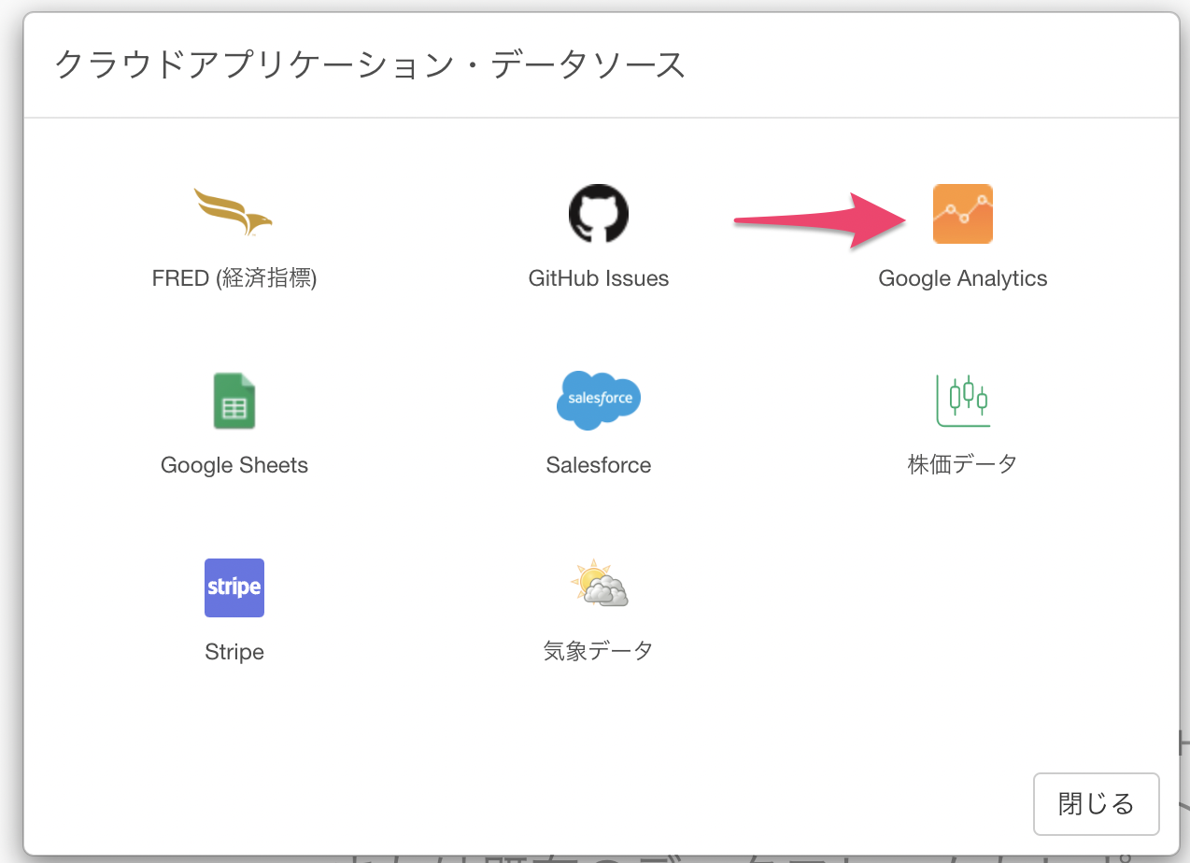Image resolution: width=1190 pixels, height=863 pixels.
Task: Click the Google Sheets label
Action: 234,465
